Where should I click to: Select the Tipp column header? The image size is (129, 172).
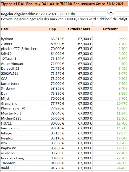point(52,29)
